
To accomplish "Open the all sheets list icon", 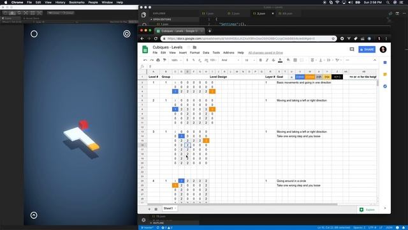I will pyautogui.click(x=156, y=209).
